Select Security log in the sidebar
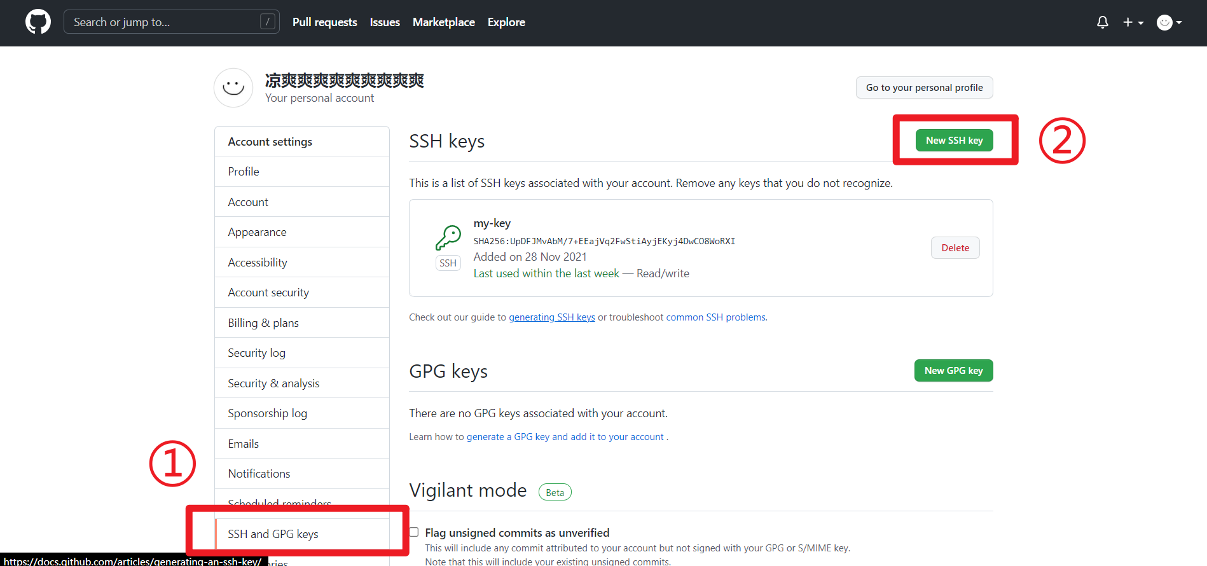Image resolution: width=1207 pixels, height=566 pixels. coord(302,353)
